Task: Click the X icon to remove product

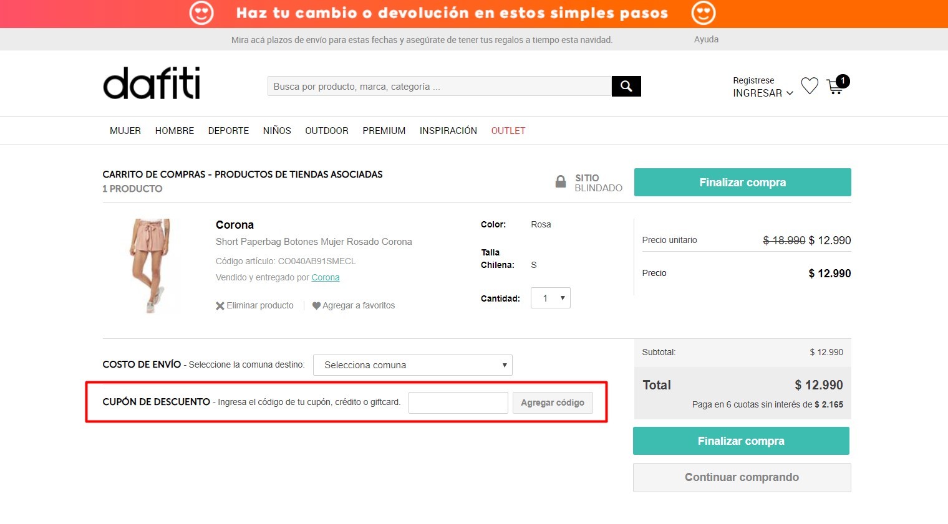Action: click(x=220, y=306)
